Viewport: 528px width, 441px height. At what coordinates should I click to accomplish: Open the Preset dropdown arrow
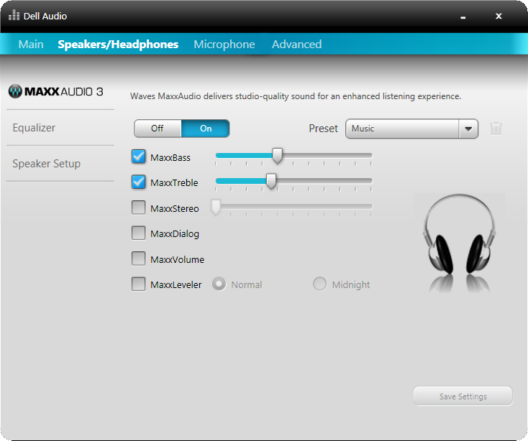point(468,129)
